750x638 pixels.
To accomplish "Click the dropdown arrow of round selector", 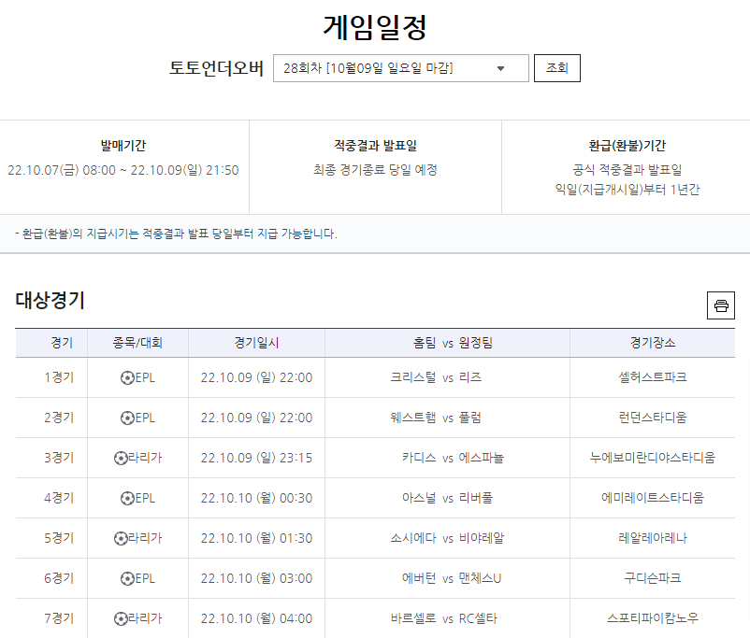I will click(x=500, y=69).
